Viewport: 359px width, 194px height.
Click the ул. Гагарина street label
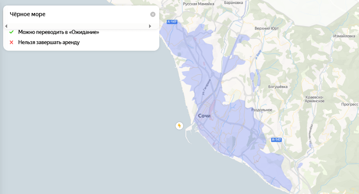click(x=206, y=83)
